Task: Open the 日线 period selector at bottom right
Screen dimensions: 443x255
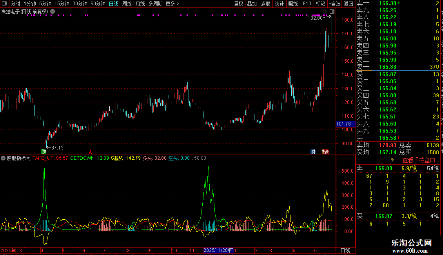Action: coord(345,250)
